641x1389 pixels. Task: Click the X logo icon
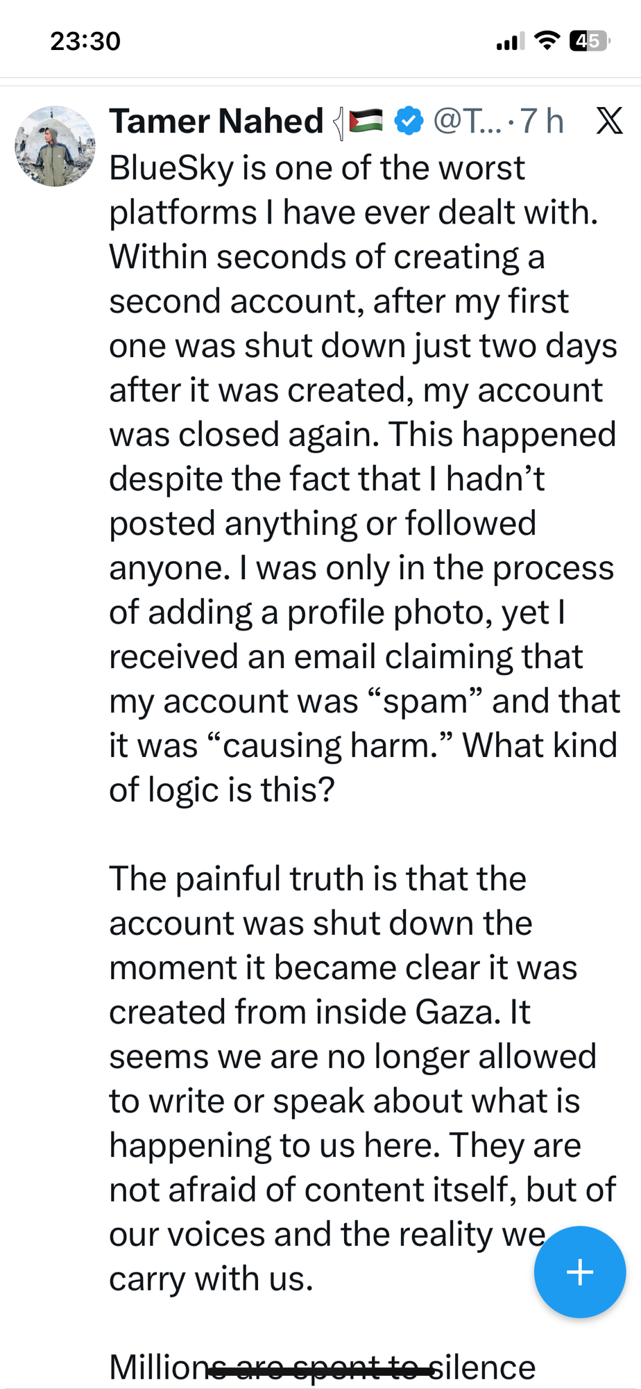point(608,122)
